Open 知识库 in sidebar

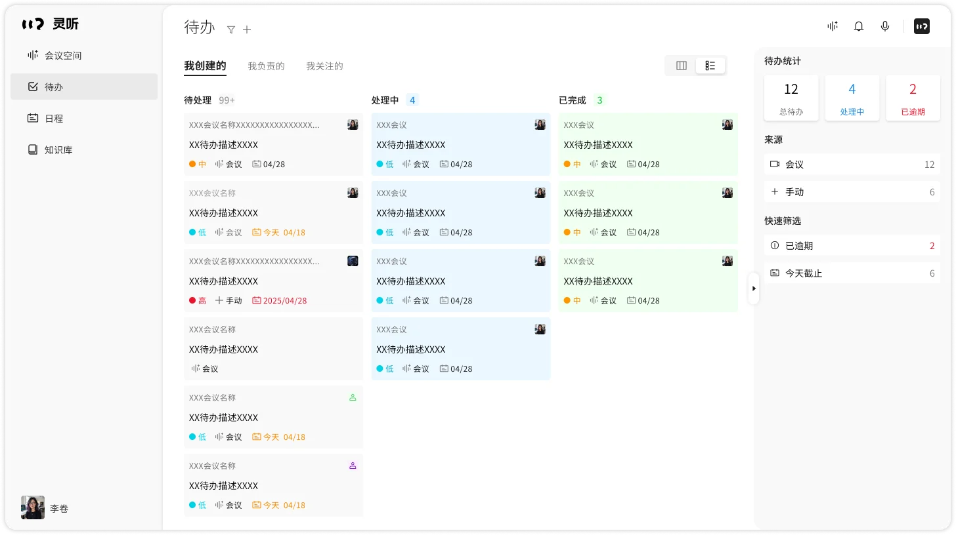(84, 149)
